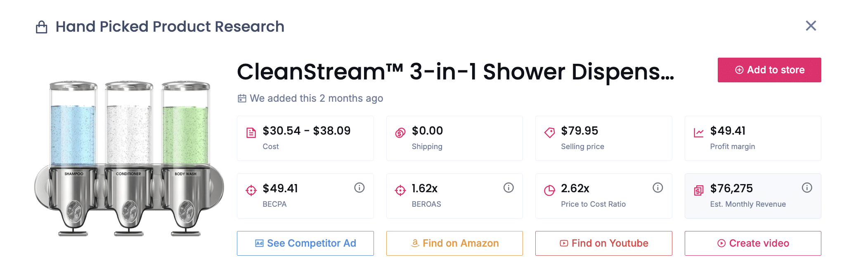Viewport: 856px width, 266px height.
Task: Click the Add to store button
Action: coord(769,70)
